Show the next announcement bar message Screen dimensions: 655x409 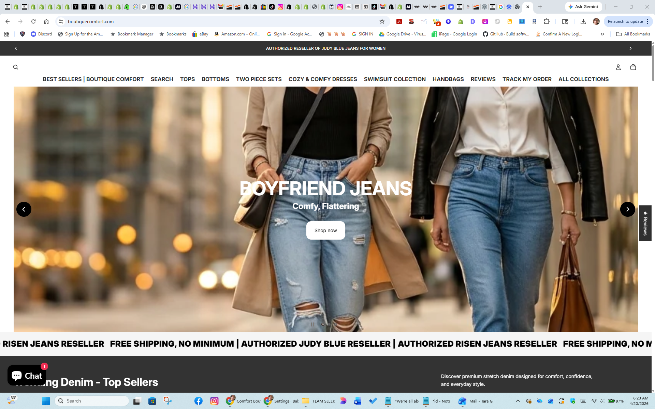pos(630,48)
